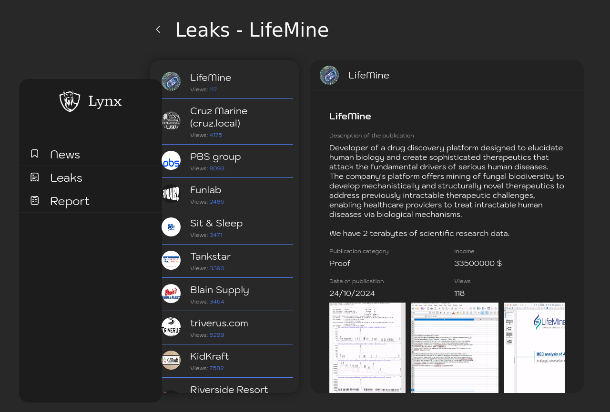The height and width of the screenshot is (412, 610).
Task: Click the Sit & Sleep logo icon
Action: tap(171, 227)
